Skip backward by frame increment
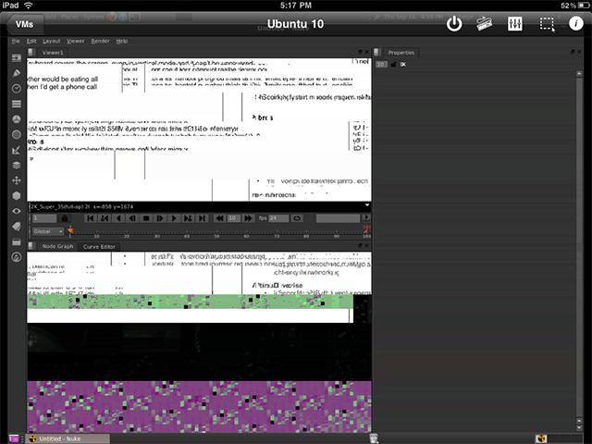 (219, 218)
